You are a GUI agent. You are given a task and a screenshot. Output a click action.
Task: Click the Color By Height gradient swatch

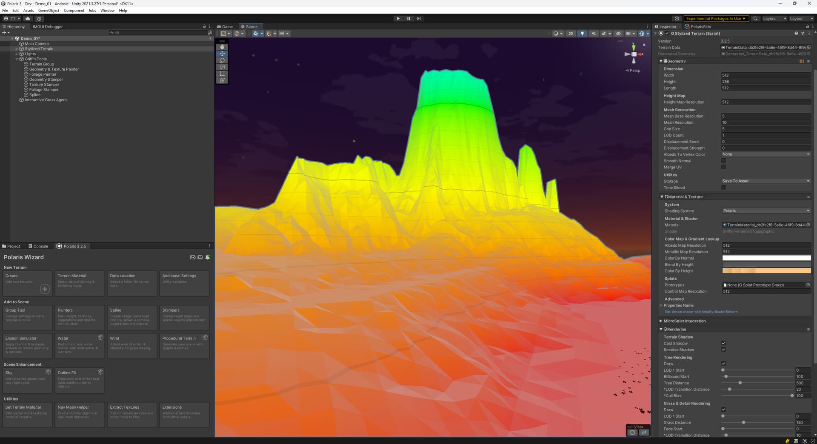click(766, 271)
